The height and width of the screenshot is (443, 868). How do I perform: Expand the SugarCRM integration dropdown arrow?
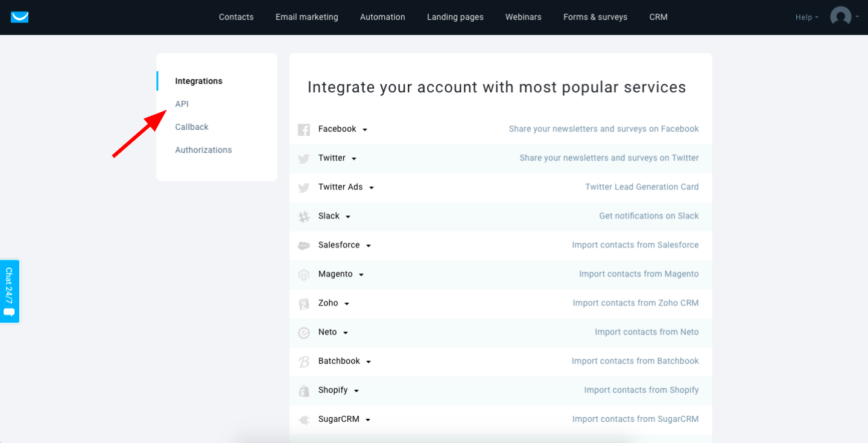pos(368,420)
